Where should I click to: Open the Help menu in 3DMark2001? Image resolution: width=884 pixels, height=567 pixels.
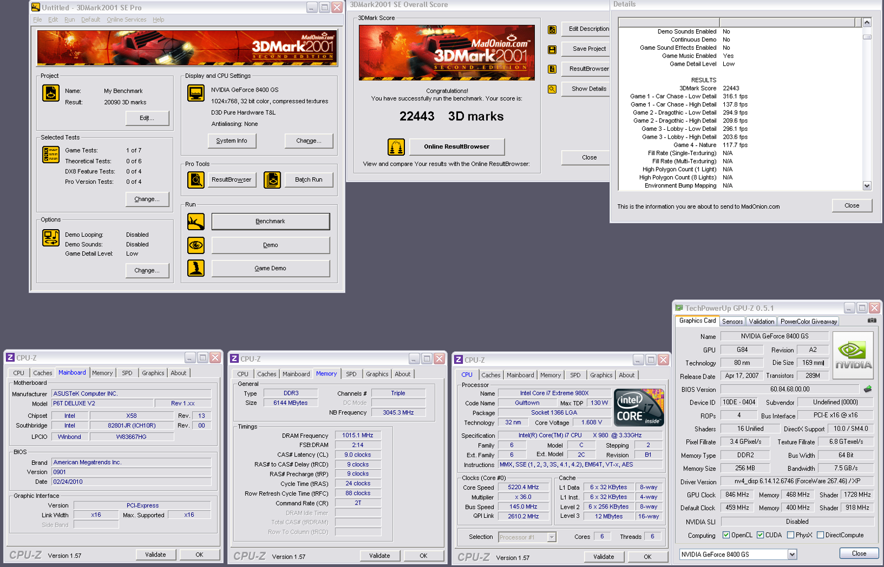(159, 19)
